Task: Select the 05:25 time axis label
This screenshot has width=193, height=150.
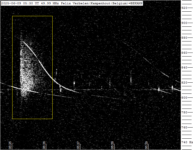Action: (x=10, y=145)
